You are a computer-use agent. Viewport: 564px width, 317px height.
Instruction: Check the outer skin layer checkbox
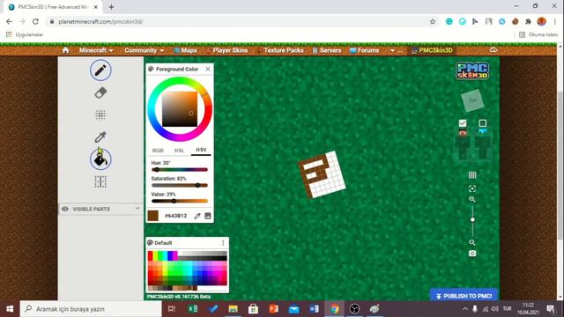click(482, 123)
